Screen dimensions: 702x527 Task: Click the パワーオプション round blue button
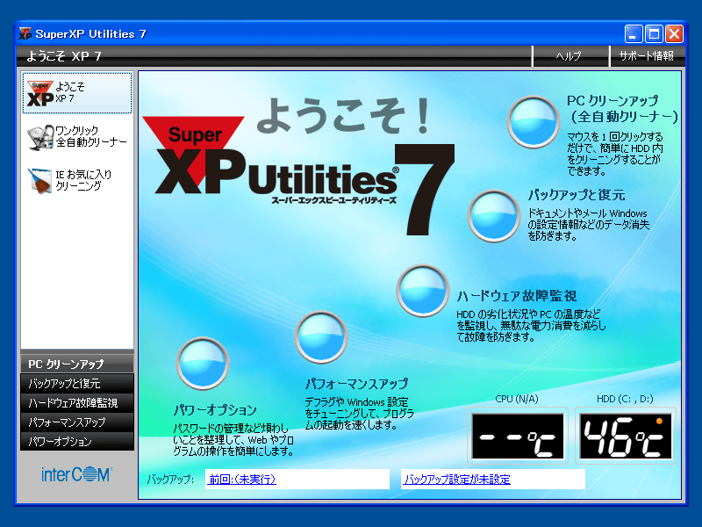point(203,364)
